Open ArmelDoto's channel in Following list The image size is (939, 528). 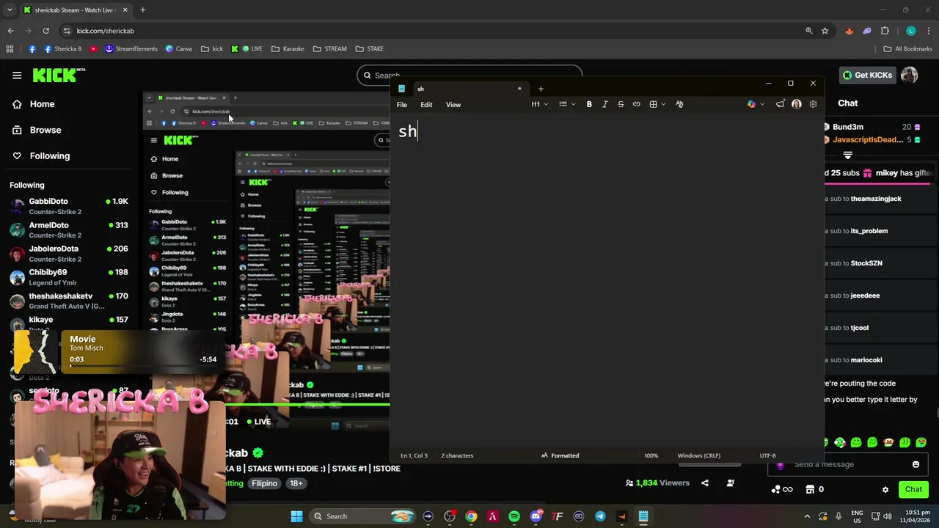[68, 230]
